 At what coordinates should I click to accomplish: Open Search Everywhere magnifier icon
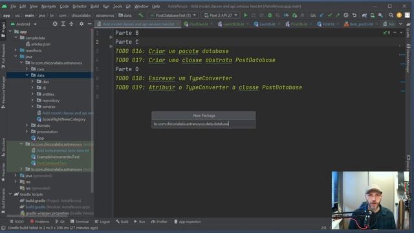[x=391, y=16]
